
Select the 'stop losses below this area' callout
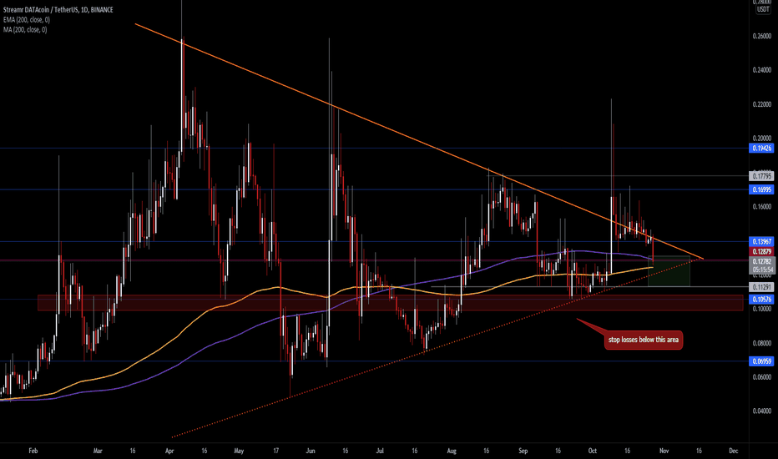click(x=643, y=340)
